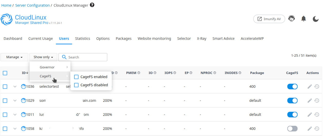
Task: Select the checkbox for user 1029
Action: (x=5, y=101)
